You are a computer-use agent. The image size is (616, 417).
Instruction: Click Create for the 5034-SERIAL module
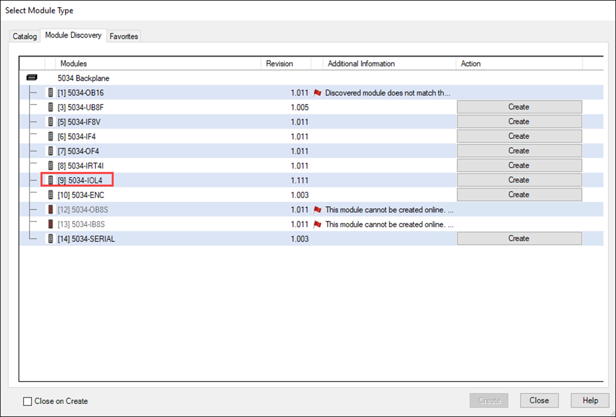[x=519, y=238]
